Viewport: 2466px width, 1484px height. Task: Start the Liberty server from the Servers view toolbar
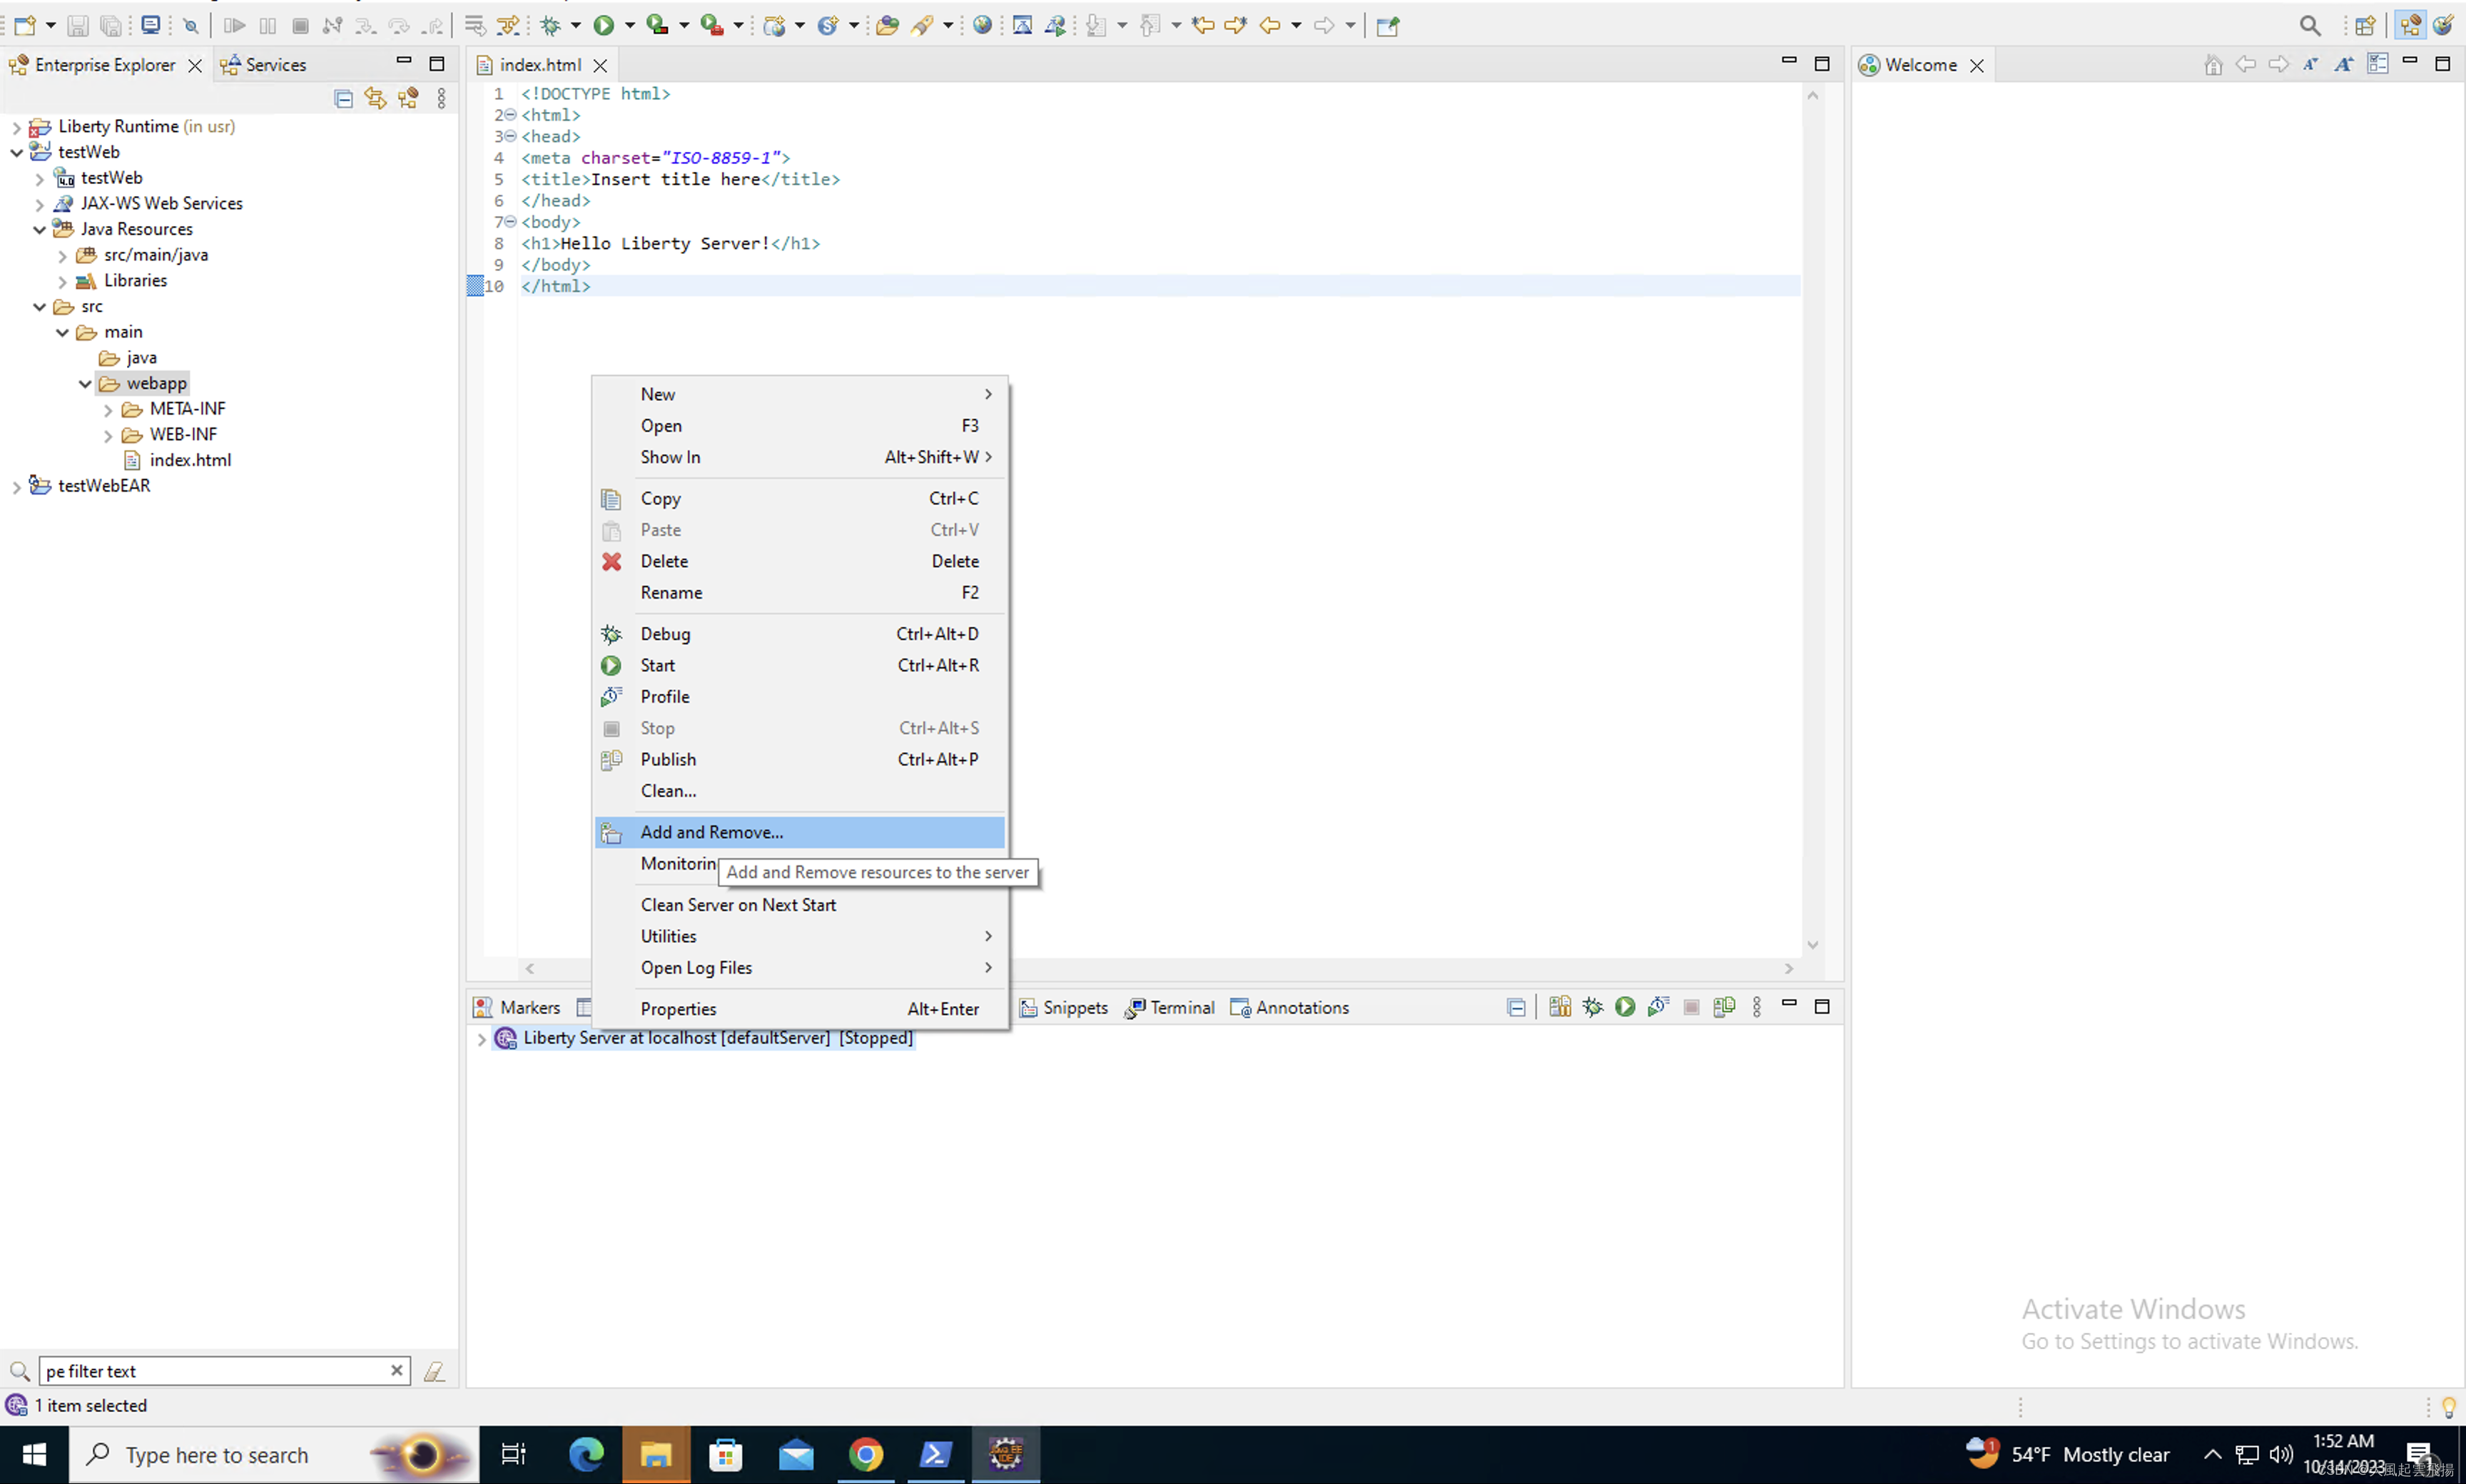pos(1625,1007)
